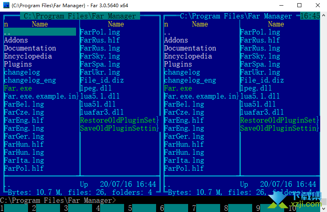
Task: Select Far.exe in the left panel
Action: [18, 88]
